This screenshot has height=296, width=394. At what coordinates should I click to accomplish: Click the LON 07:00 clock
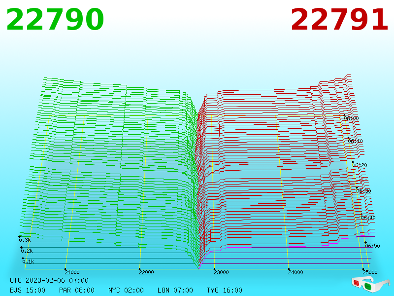point(175,290)
